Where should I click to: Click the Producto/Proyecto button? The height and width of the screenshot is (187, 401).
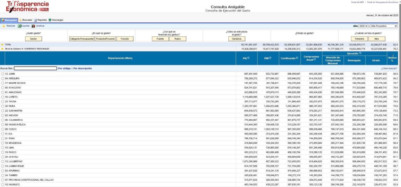[105, 39]
